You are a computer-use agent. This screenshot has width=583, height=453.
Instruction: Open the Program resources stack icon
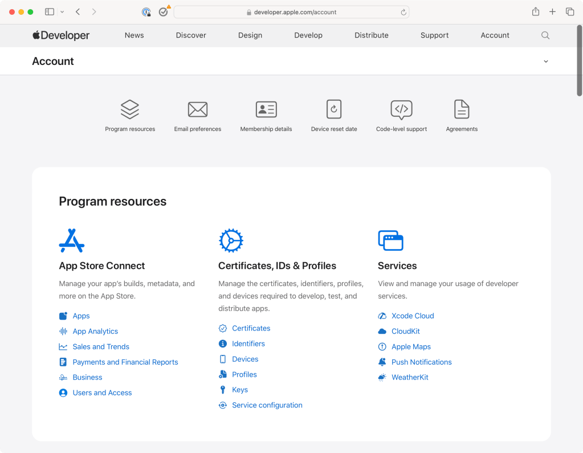(x=130, y=109)
